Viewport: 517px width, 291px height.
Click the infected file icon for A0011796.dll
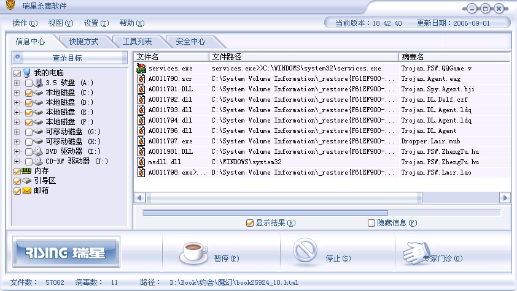[x=141, y=131]
